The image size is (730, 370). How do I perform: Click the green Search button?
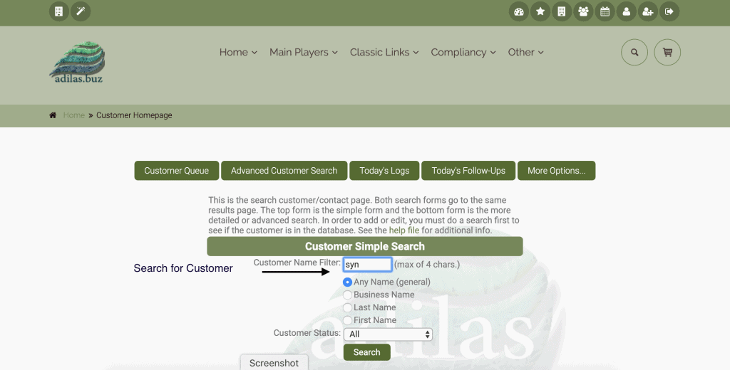pyautogui.click(x=367, y=352)
